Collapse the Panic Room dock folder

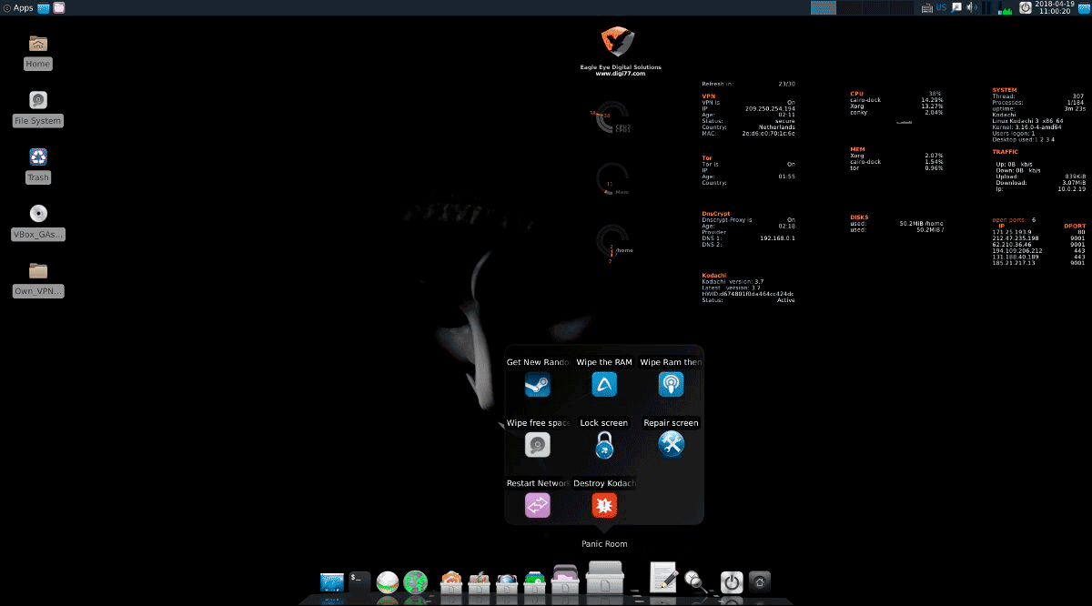click(x=605, y=579)
